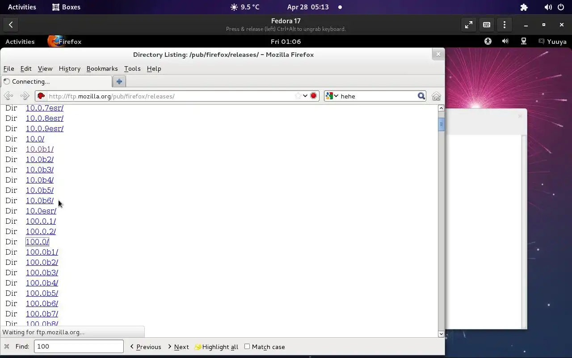Open highlighted 100.0/ directory link

click(37, 242)
